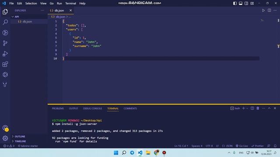The image size is (280, 157).
Task: Open the Explorer view in activity bar
Action: pos(5,12)
